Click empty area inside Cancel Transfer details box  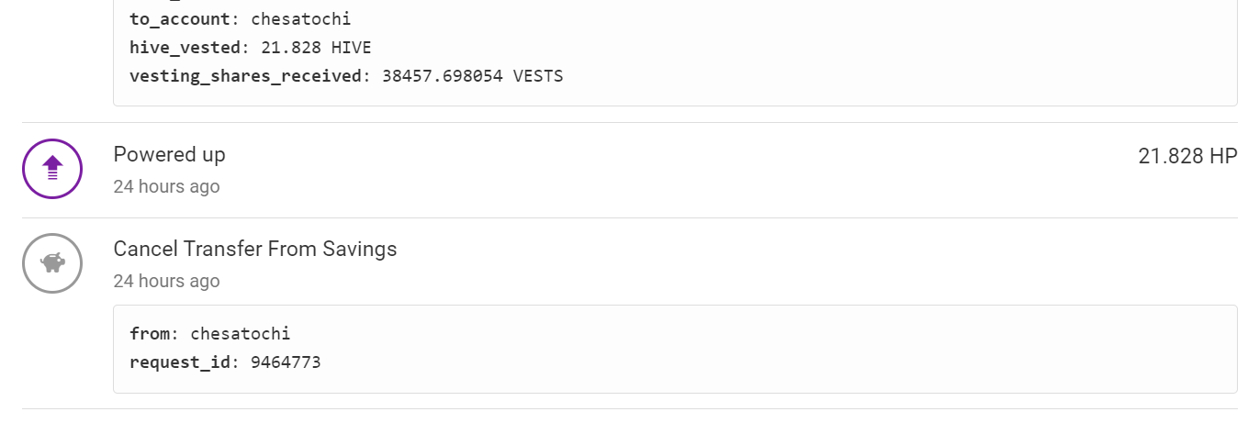[781, 349]
